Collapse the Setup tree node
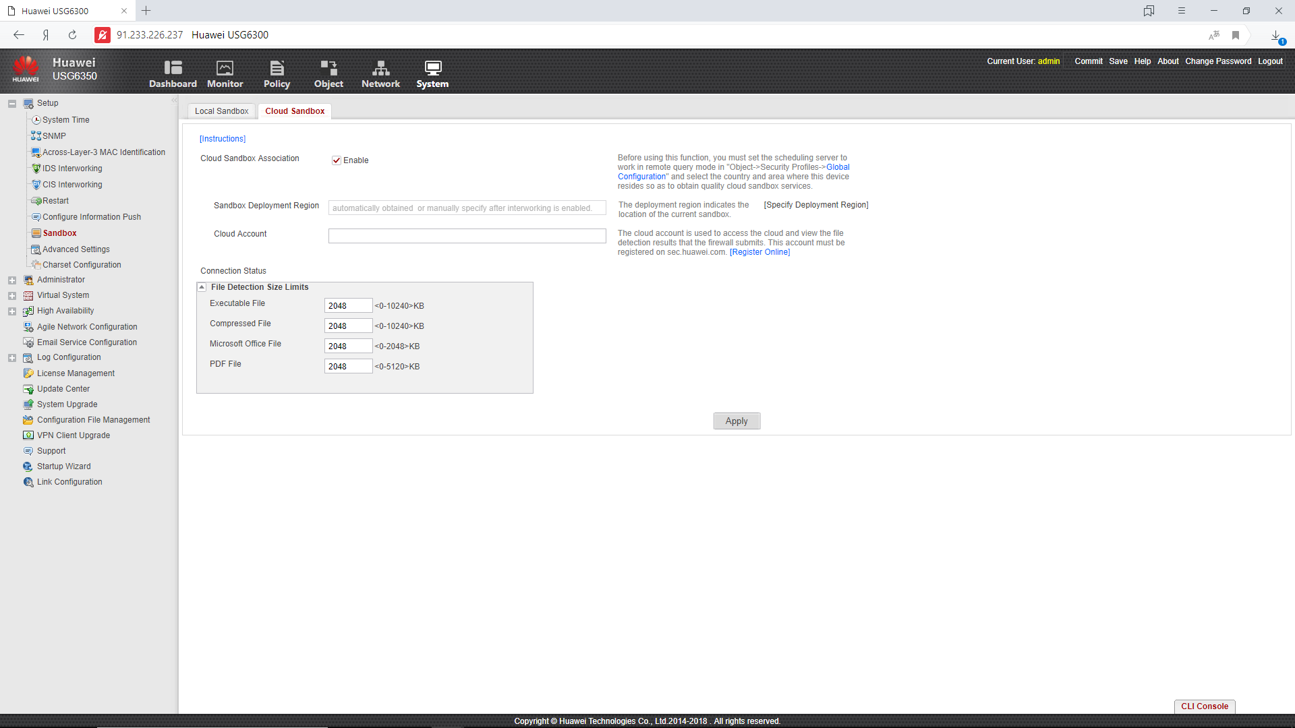The height and width of the screenshot is (728, 1295). pyautogui.click(x=12, y=104)
